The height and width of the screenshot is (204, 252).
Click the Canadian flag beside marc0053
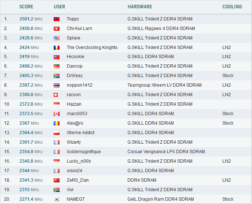click(x=57, y=114)
